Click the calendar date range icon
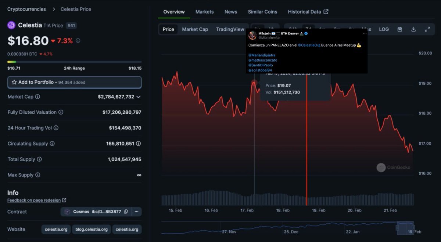 pyautogui.click(x=399, y=29)
